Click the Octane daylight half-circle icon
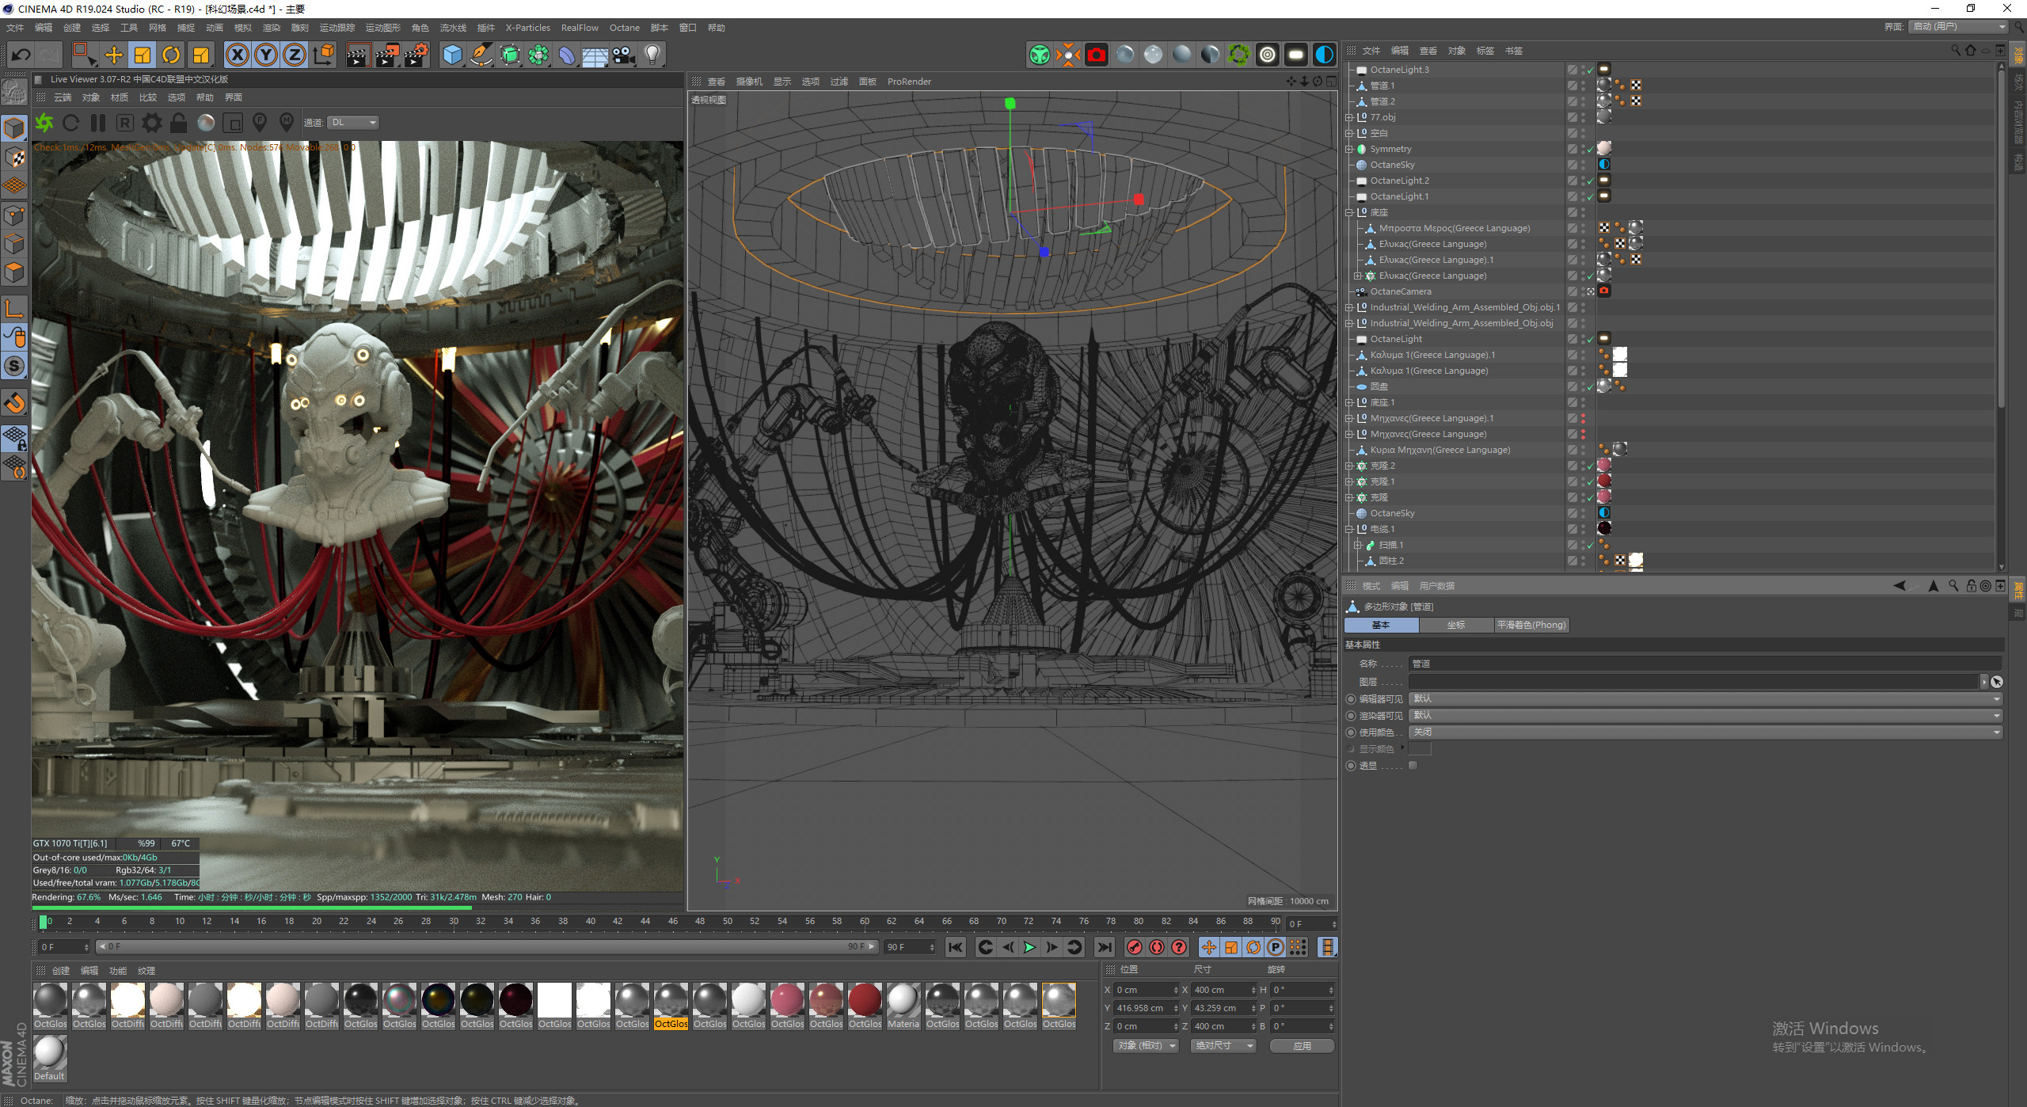 (1324, 55)
